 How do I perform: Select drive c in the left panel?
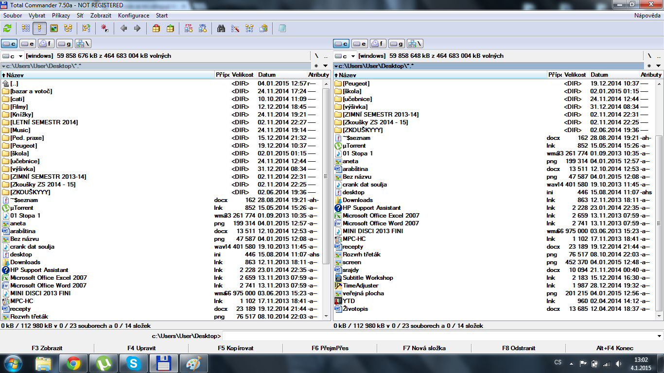9,44
